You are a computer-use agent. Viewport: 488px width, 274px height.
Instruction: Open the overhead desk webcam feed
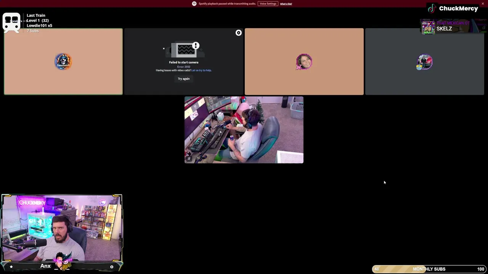point(244,130)
